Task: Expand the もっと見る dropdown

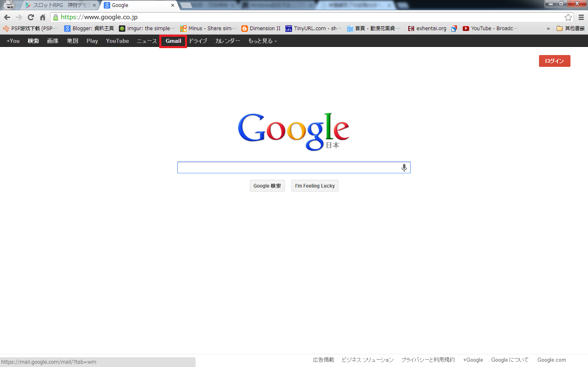Action: pyautogui.click(x=262, y=41)
